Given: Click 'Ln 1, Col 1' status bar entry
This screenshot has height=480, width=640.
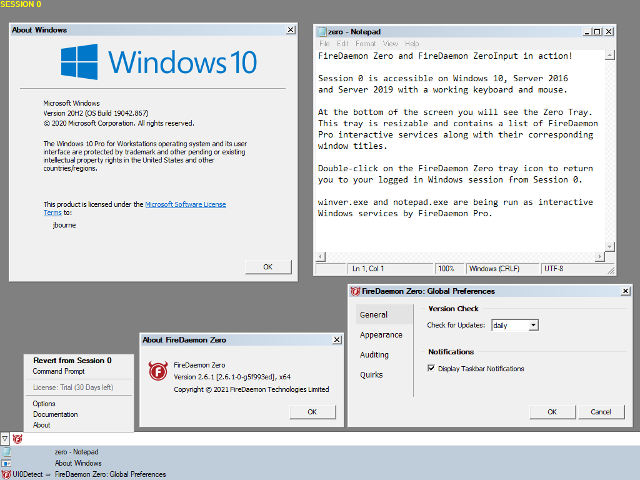Looking at the screenshot, I should 391,269.
